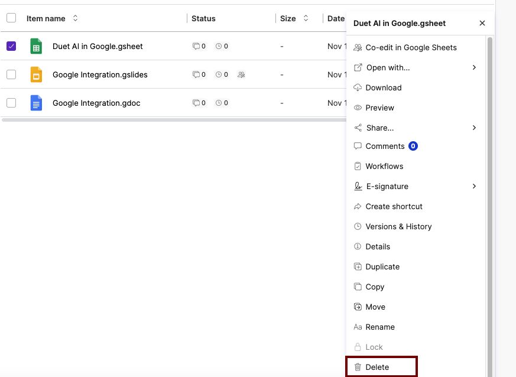The image size is (516, 377).
Task: Click the blue Google Docs file icon
Action: click(36, 103)
